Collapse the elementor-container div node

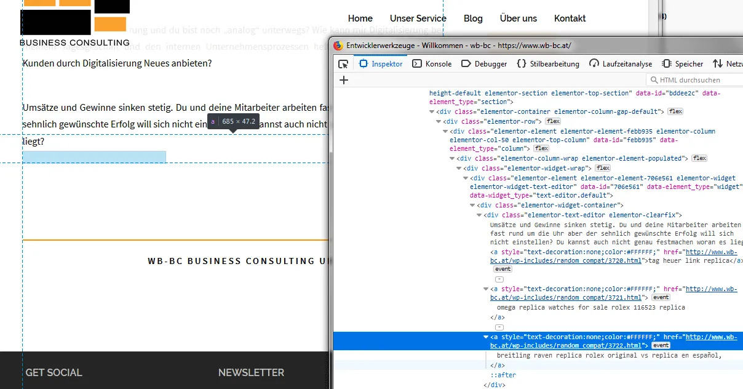point(432,112)
